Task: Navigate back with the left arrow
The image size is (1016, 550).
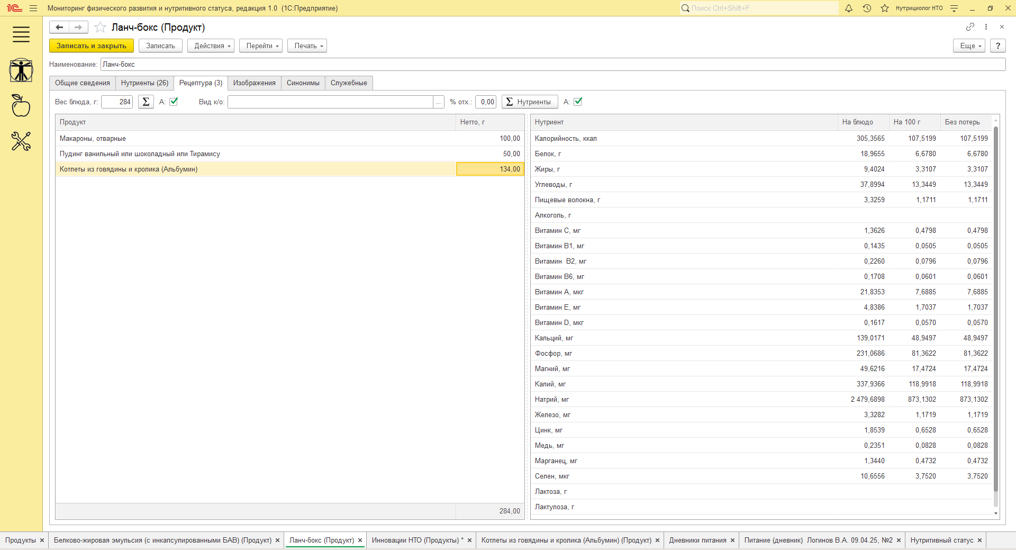Action: point(59,28)
